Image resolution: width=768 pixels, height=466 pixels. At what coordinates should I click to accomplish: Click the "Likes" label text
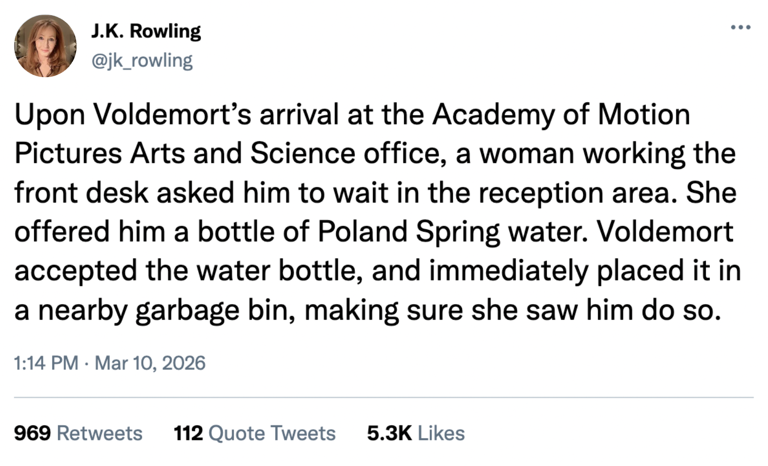tap(441, 433)
